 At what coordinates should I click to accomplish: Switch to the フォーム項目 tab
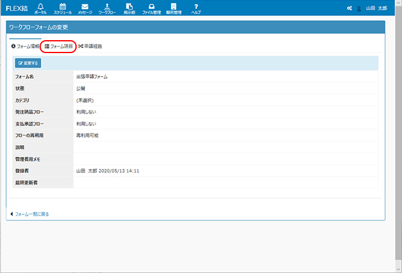pyautogui.click(x=59, y=46)
